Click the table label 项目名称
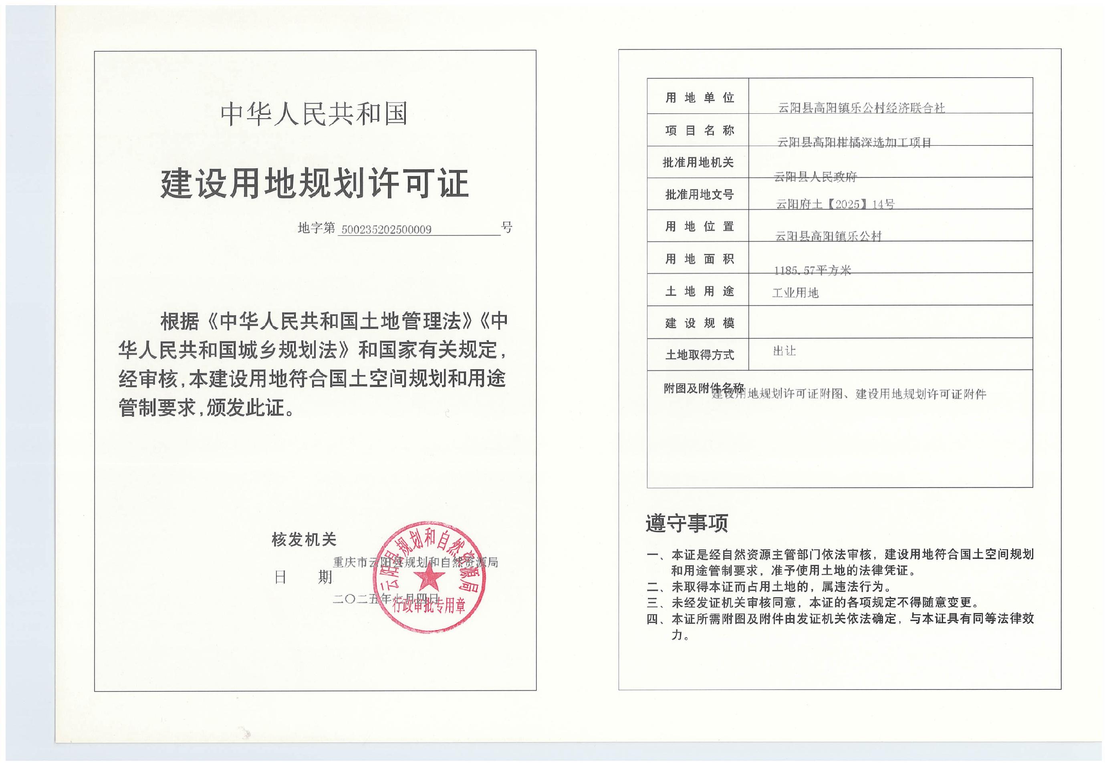Viewport: 1107px width, 766px height. coord(699,131)
